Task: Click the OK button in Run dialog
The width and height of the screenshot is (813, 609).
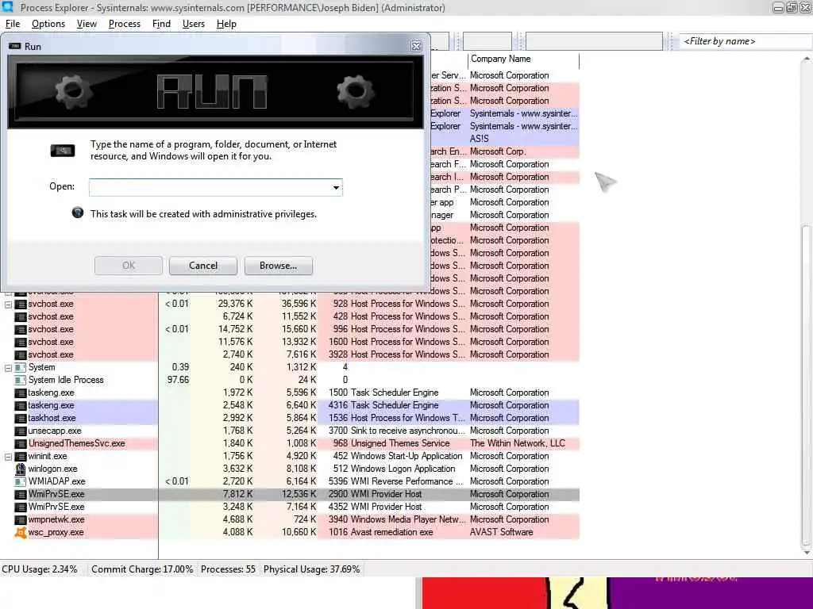Action: pyautogui.click(x=129, y=266)
